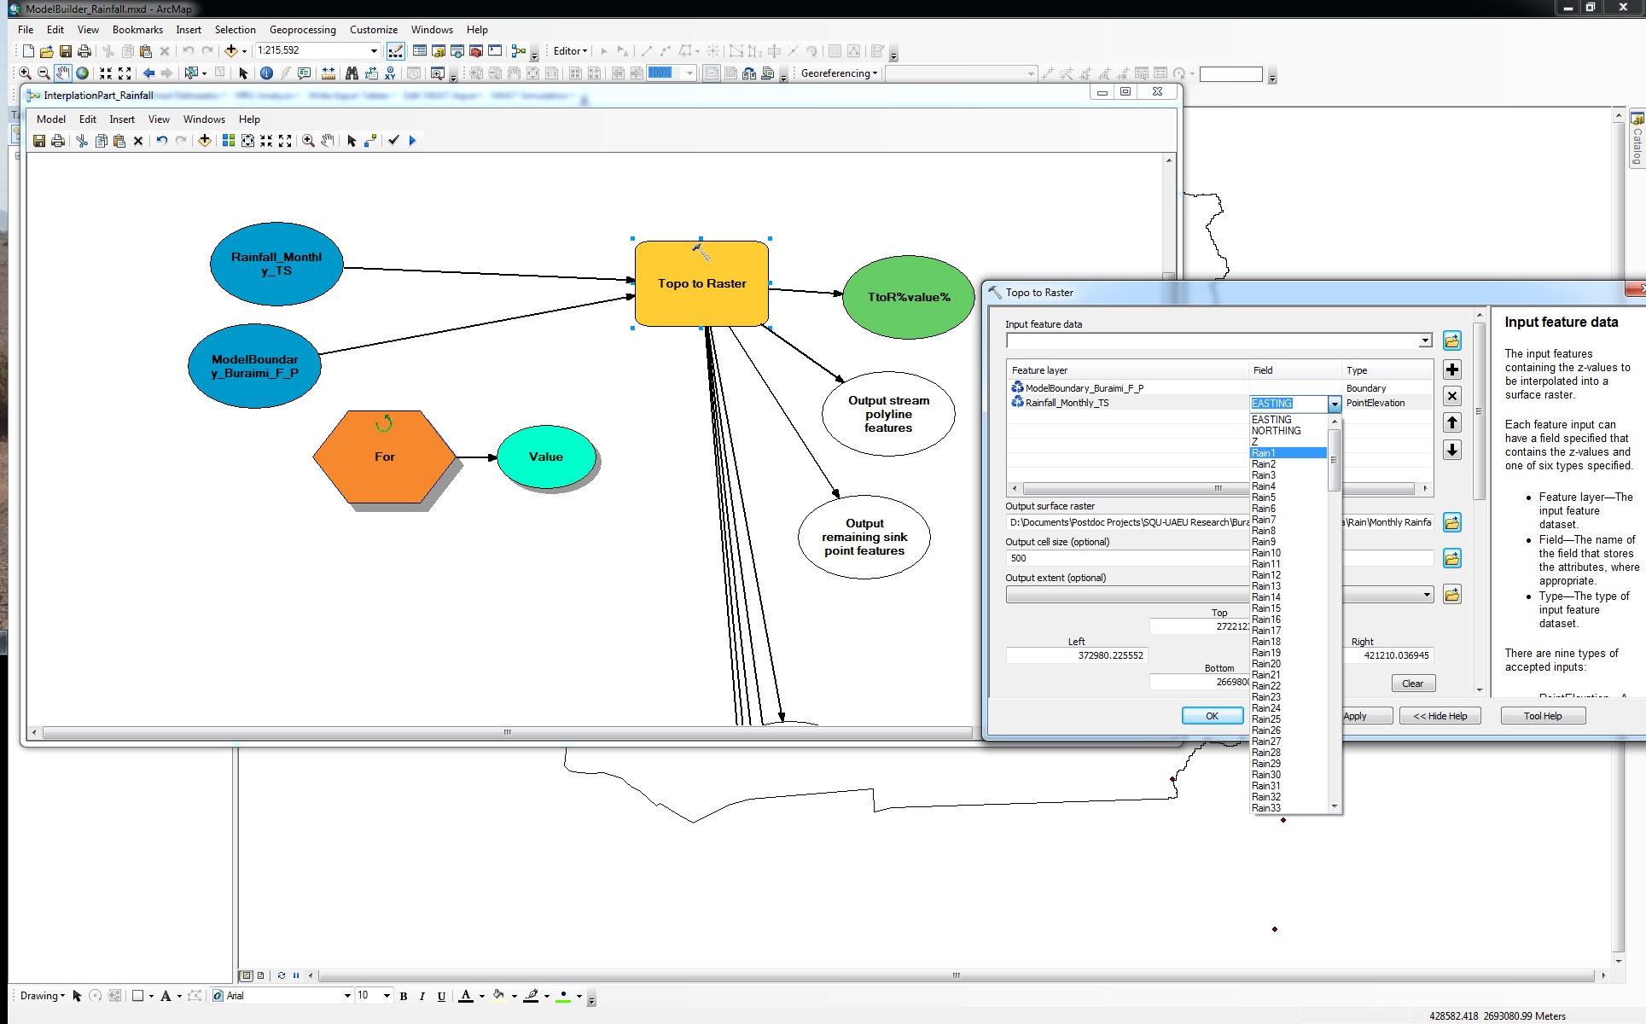
Task: Click OK in Topo to Raster dialog
Action: click(x=1212, y=716)
